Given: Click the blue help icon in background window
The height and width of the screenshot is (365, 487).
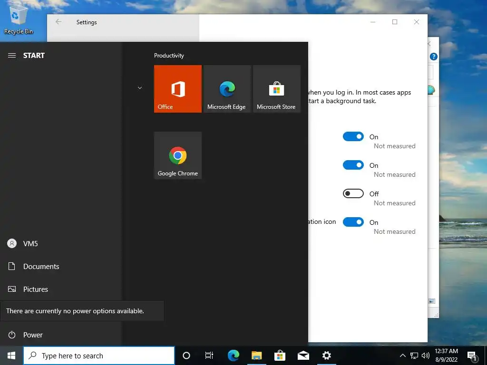Looking at the screenshot, I should [434, 57].
